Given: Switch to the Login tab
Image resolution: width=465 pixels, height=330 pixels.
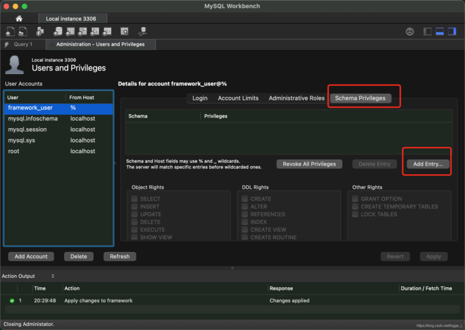Looking at the screenshot, I should tap(200, 98).
